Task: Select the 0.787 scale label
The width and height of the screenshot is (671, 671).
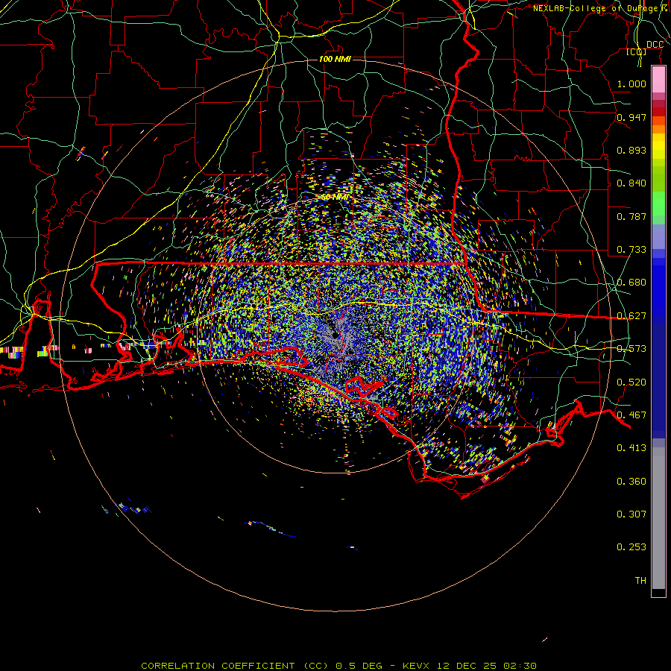Action: [631, 216]
